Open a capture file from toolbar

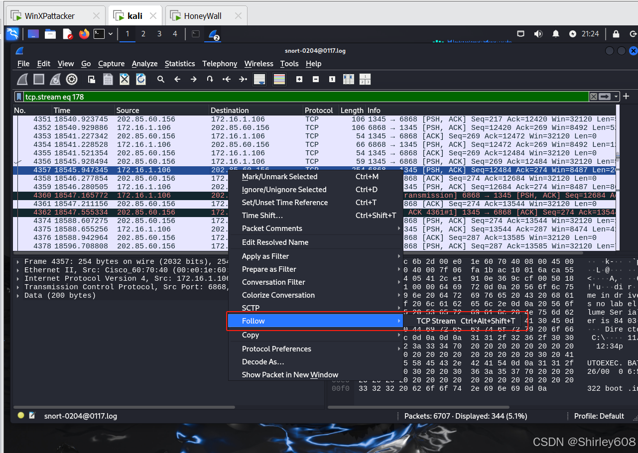92,79
